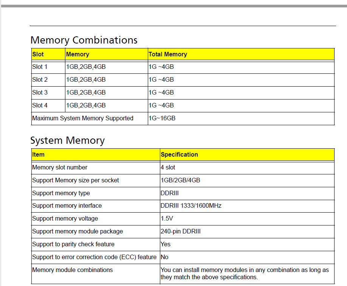Click "Support memory voltage" label
Screen dimensions: 347x286
point(65,219)
